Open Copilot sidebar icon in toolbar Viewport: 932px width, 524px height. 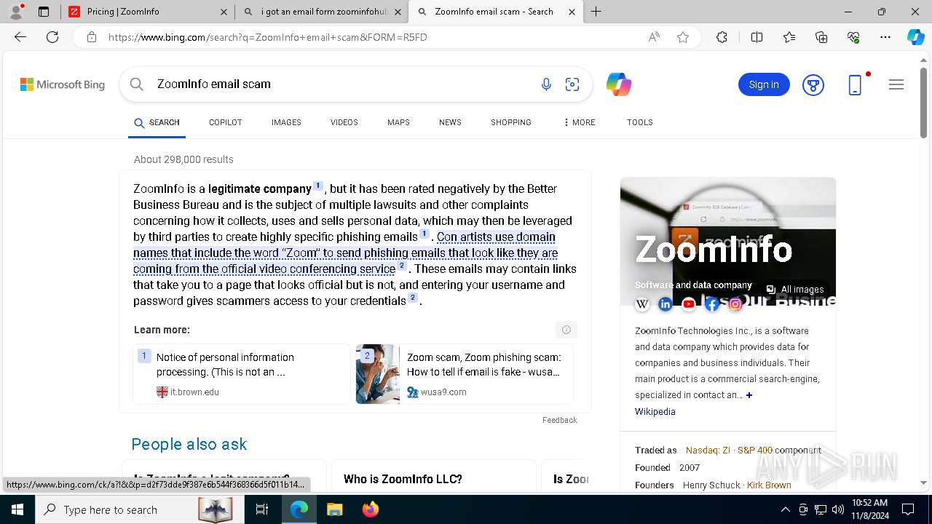[915, 37]
